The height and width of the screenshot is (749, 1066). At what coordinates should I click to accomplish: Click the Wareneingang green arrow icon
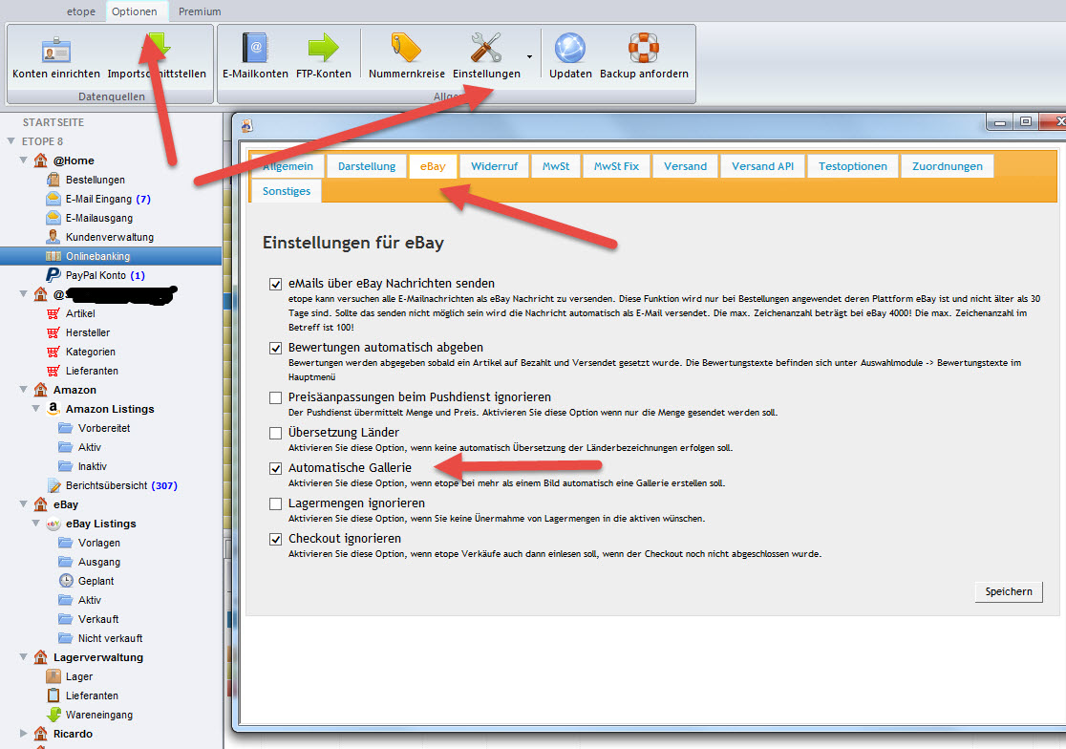53,715
